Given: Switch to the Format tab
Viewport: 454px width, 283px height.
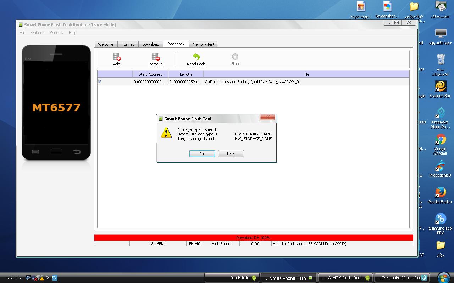Looking at the screenshot, I should click(128, 44).
